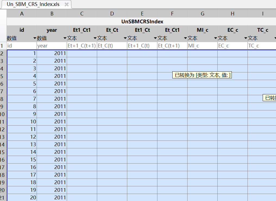Click cell containing Et+1_C(t+1)
The image size is (276, 201).
(x=82, y=46)
